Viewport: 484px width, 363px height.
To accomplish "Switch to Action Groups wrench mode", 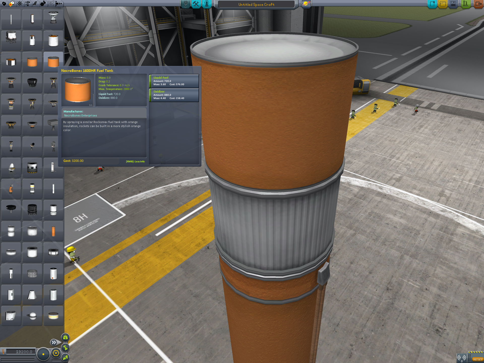I will point(196,4).
